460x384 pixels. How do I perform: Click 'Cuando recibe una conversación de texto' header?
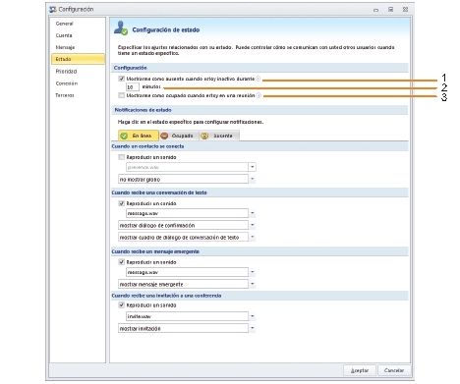(x=159, y=192)
